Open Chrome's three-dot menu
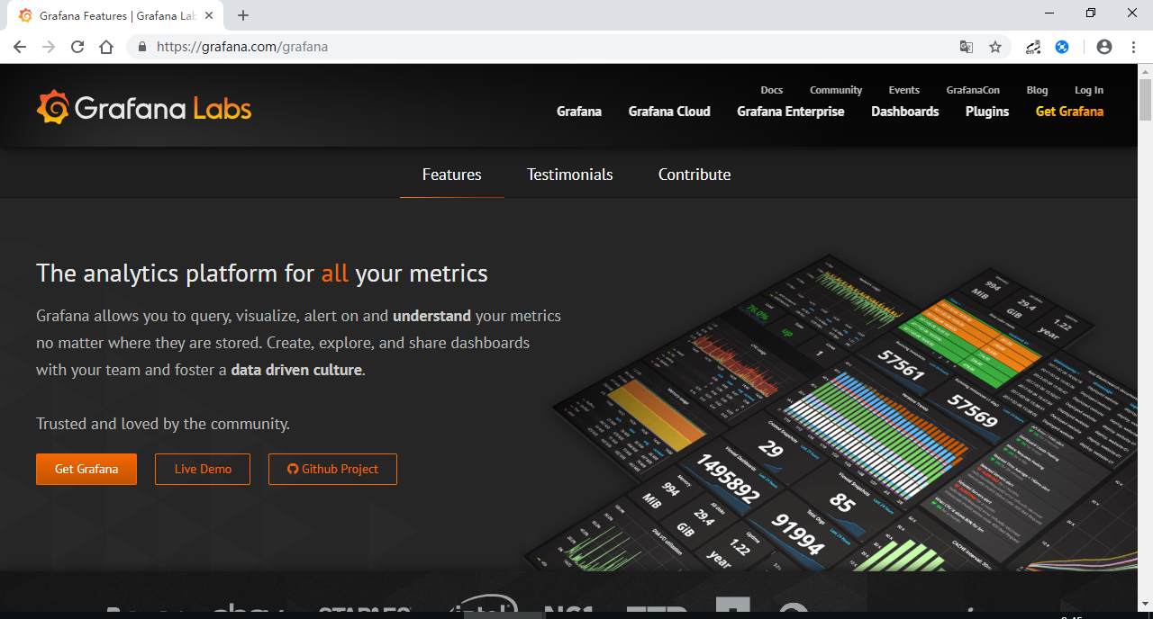Image resolution: width=1153 pixels, height=619 pixels. tap(1132, 46)
